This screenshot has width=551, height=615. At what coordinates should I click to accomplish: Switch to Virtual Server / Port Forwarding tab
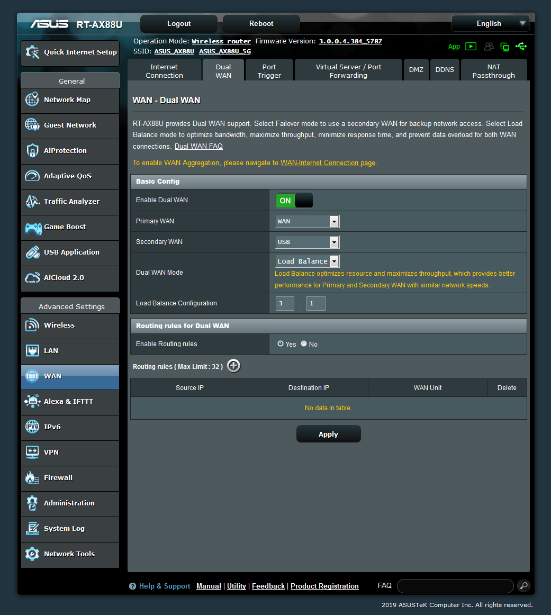349,71
